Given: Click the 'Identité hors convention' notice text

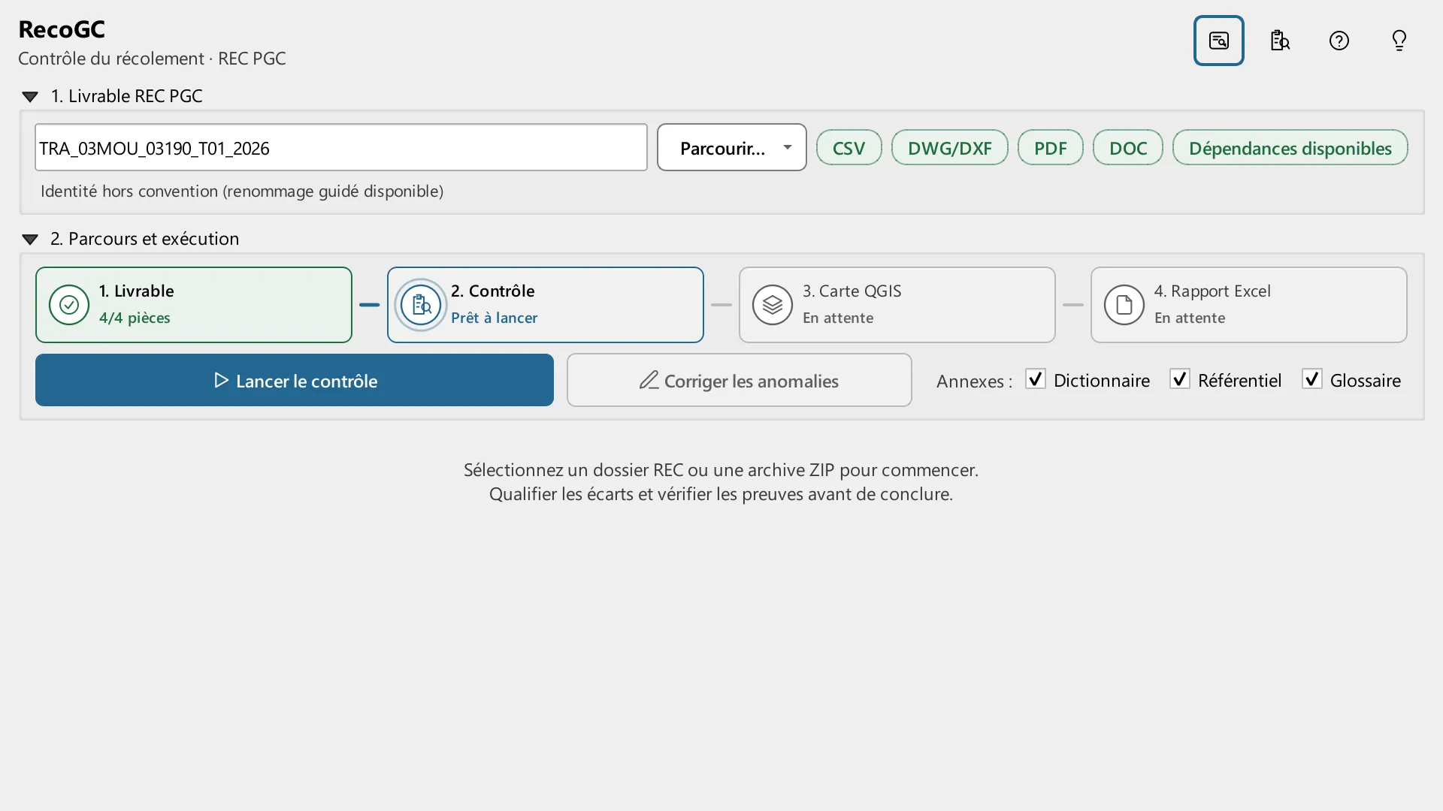Looking at the screenshot, I should (x=242, y=191).
